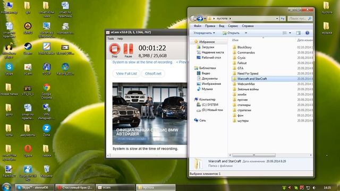Open Загрузки in the navigation pane
The height and width of the screenshot is (191, 340).
(x=208, y=47)
